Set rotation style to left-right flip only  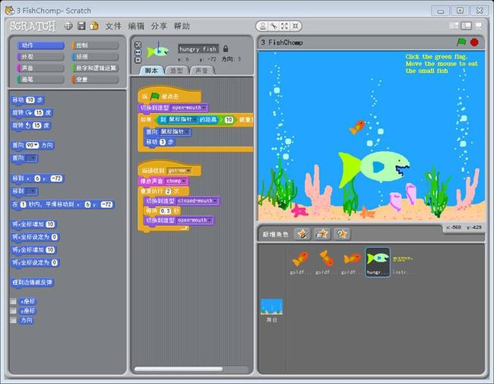click(138, 52)
